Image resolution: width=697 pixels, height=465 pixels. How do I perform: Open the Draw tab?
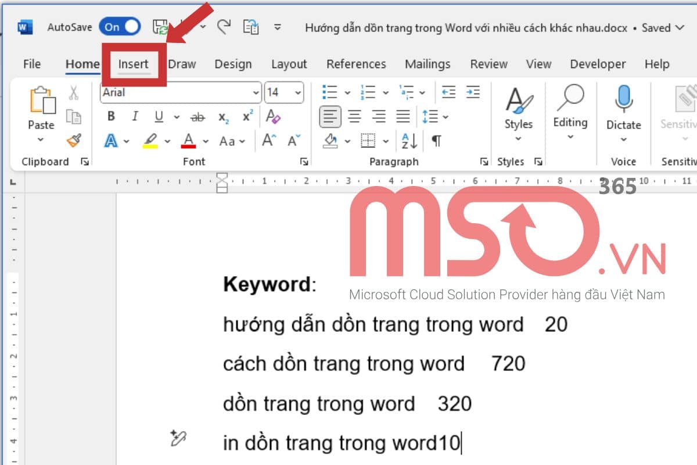click(x=182, y=64)
